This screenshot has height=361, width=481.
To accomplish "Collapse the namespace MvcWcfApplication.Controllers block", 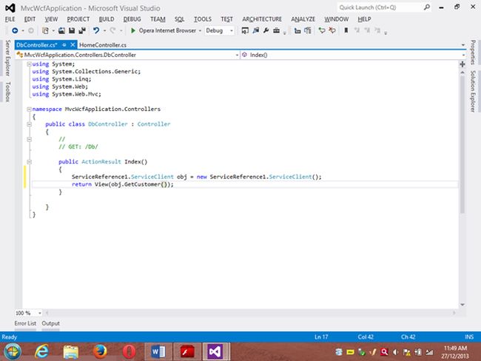I will [x=27, y=109].
